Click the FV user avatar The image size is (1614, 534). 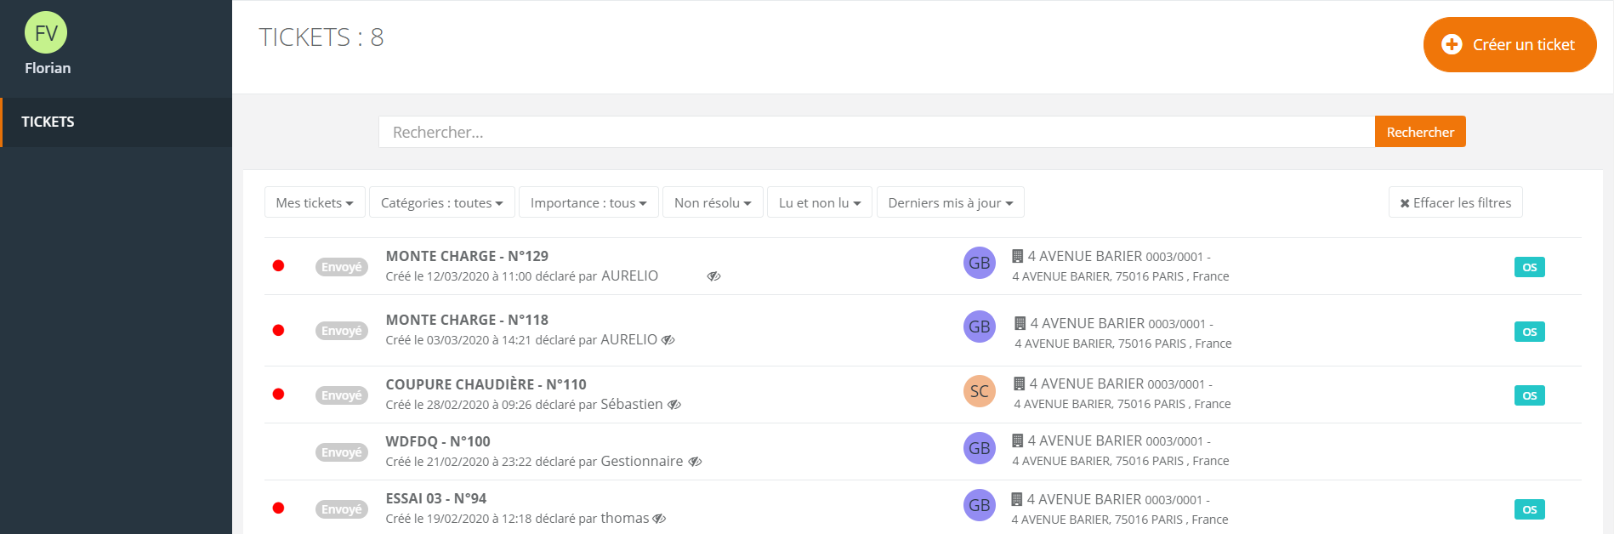tap(46, 32)
